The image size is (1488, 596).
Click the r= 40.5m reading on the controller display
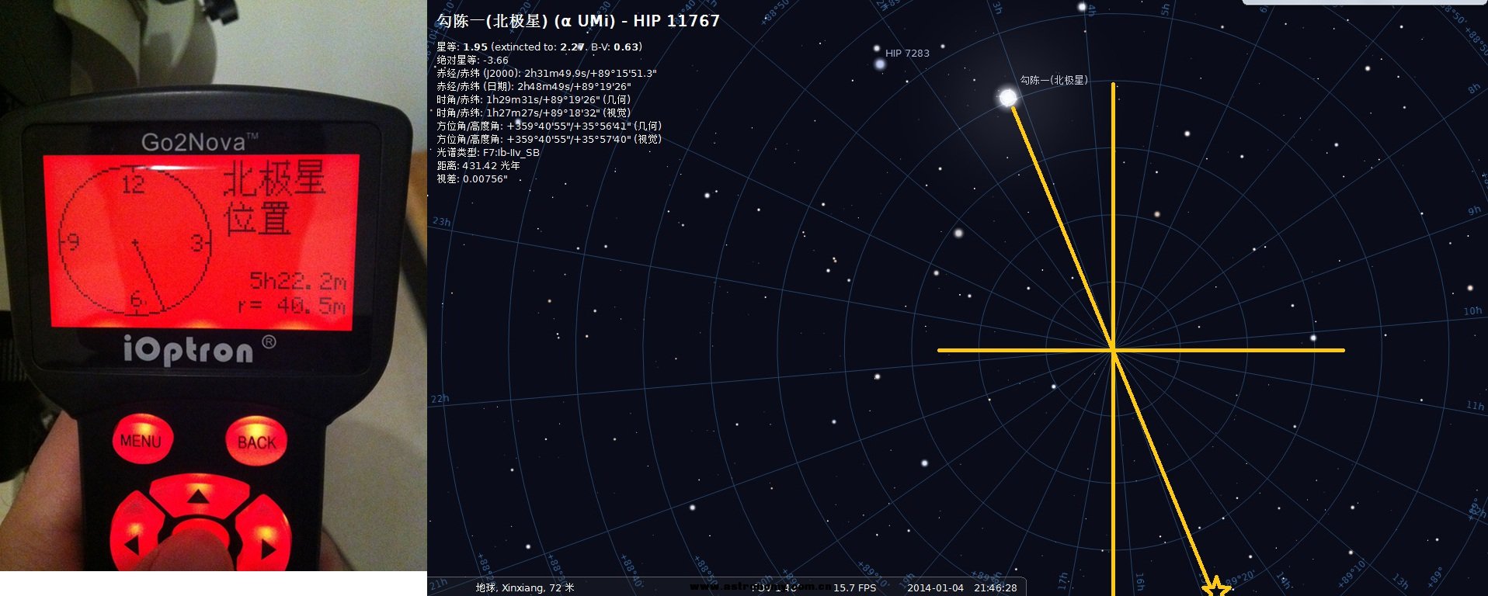[x=292, y=306]
